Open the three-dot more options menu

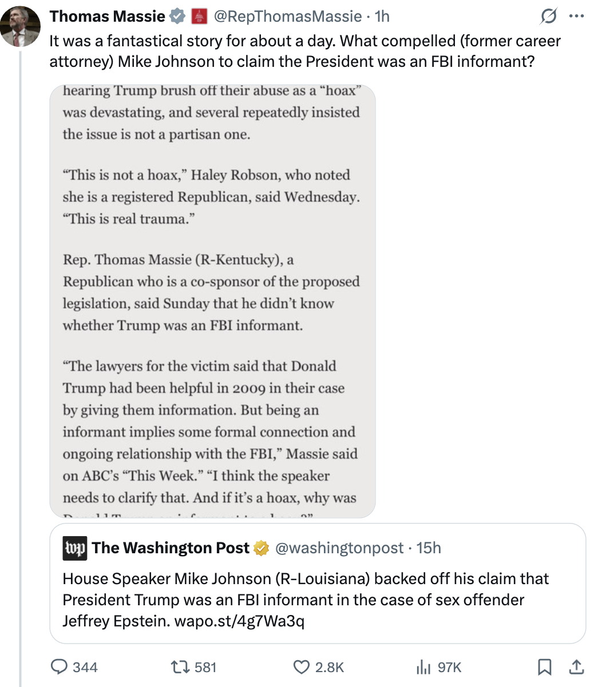(x=576, y=17)
